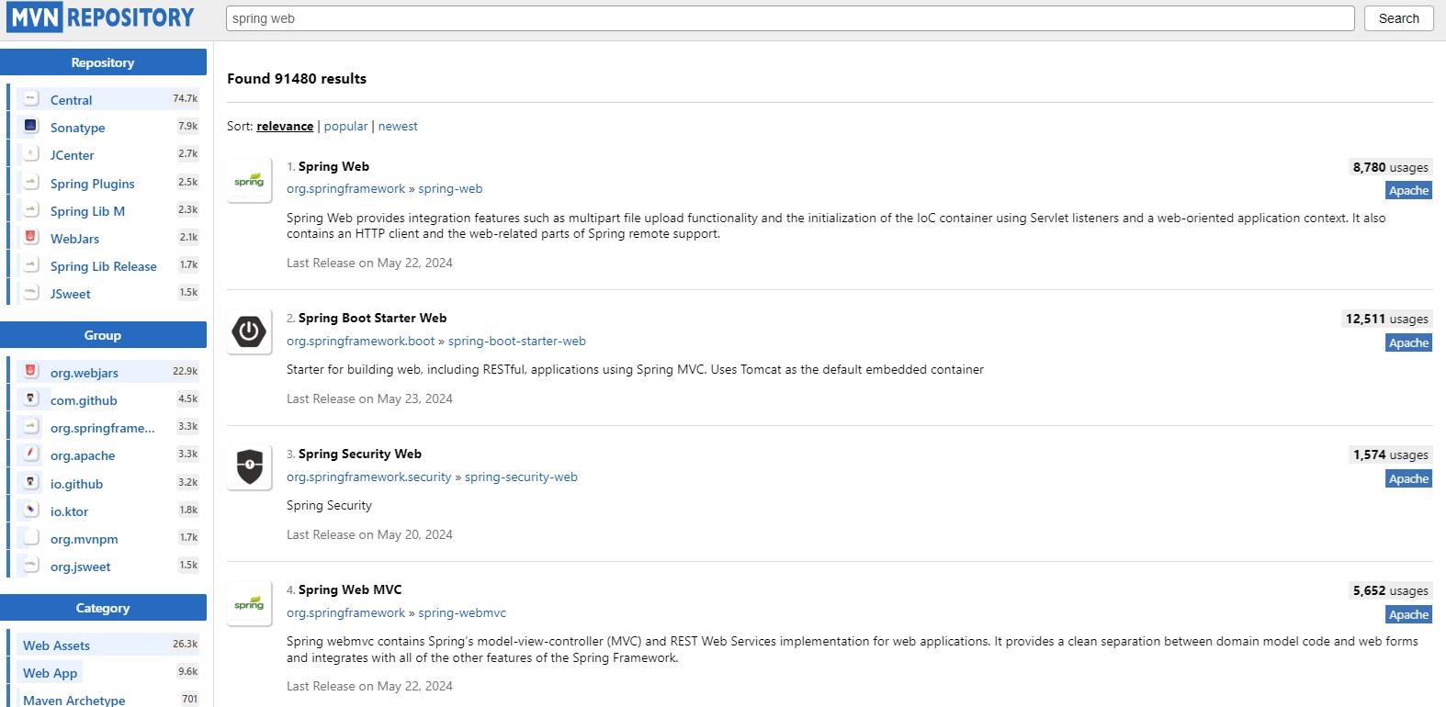Click the Spring Lib M icon

click(x=31, y=209)
